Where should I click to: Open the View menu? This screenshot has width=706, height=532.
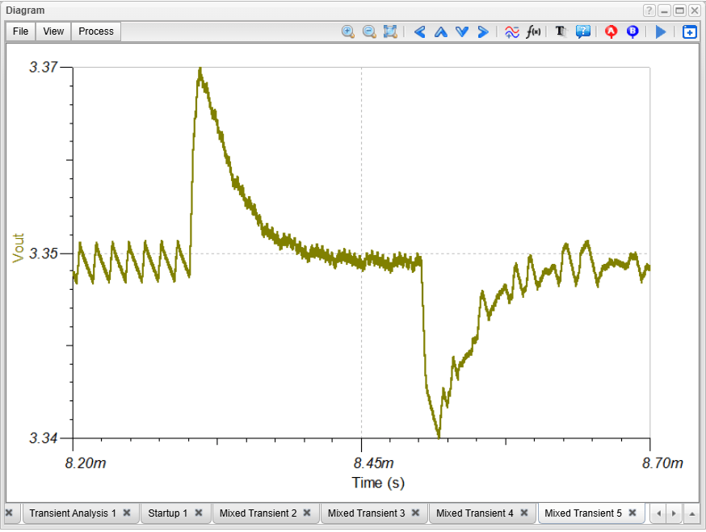click(53, 31)
